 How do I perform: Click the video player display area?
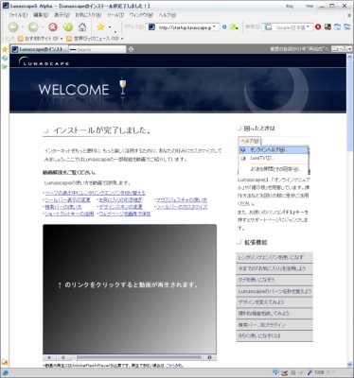point(130,289)
